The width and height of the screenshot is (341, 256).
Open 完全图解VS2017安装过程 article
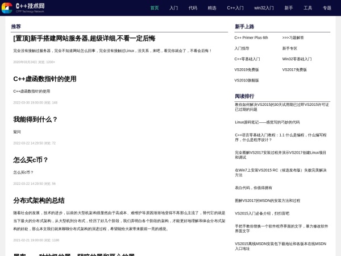[281, 155]
